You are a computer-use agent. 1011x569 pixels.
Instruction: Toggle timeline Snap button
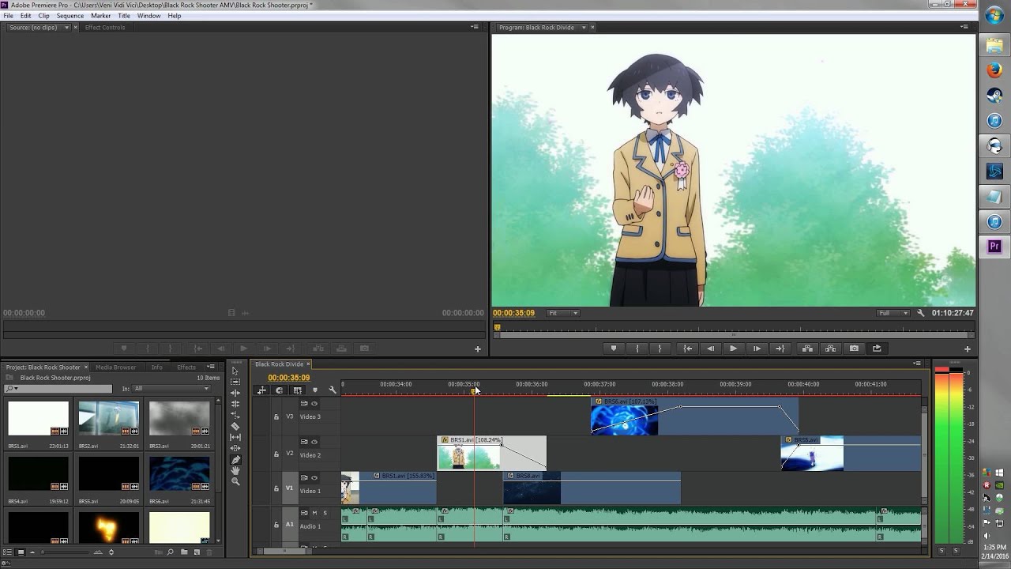pyautogui.click(x=279, y=390)
